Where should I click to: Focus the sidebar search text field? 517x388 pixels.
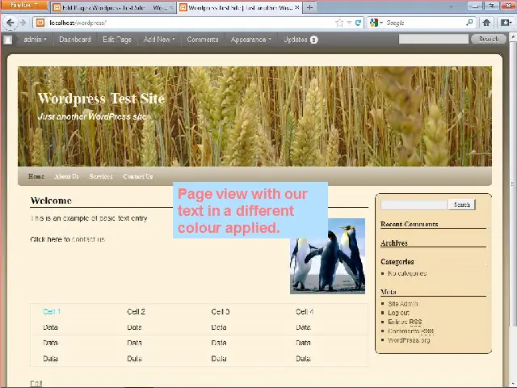click(414, 205)
